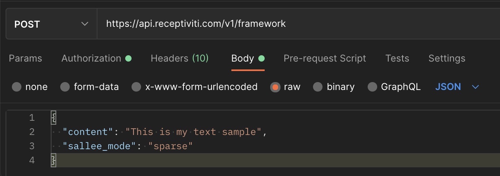This screenshot has width=500, height=176.
Task: Switch to Headers (10) tab
Action: (x=179, y=58)
